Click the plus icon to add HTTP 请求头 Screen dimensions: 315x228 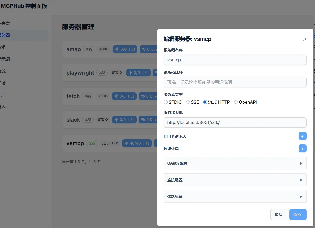(x=303, y=136)
